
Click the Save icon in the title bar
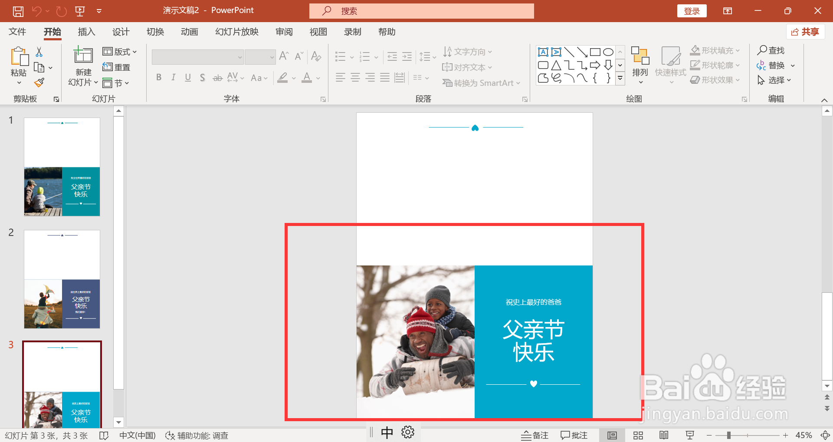click(18, 11)
